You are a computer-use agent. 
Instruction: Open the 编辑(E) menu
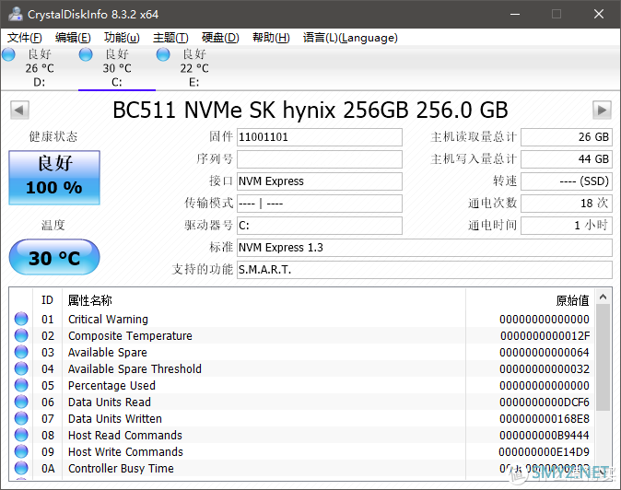[73, 38]
